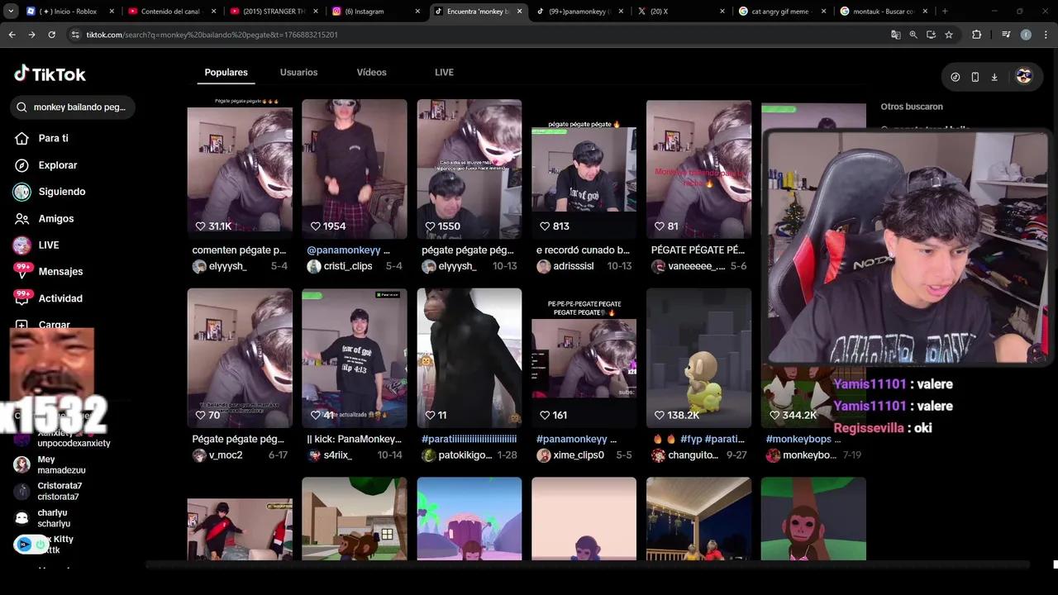The image size is (1058, 595).
Task: Open video thumbnail with 70 likes
Action: coord(239,358)
